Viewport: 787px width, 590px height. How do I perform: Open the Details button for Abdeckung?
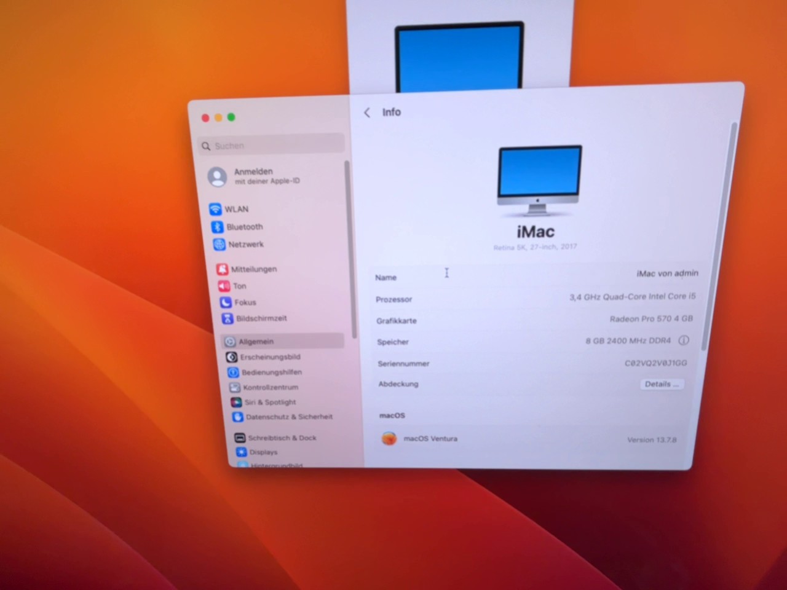[662, 384]
